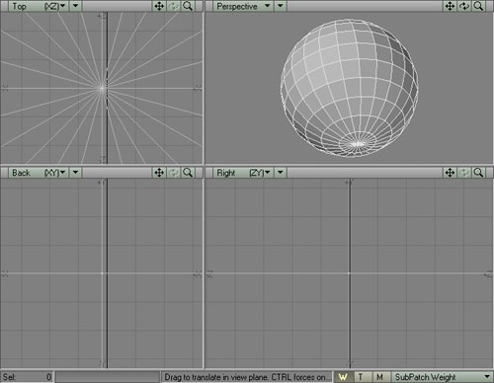Open the Back (XY) view type dropdown
Viewport: 494px width, 383px height.
(39, 173)
